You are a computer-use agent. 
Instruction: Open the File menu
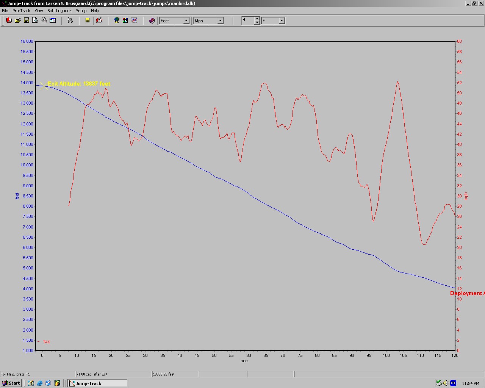(x=5, y=11)
